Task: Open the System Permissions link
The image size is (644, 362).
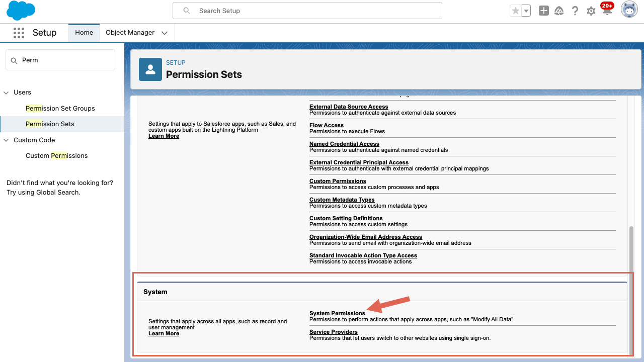Action: [x=337, y=313]
